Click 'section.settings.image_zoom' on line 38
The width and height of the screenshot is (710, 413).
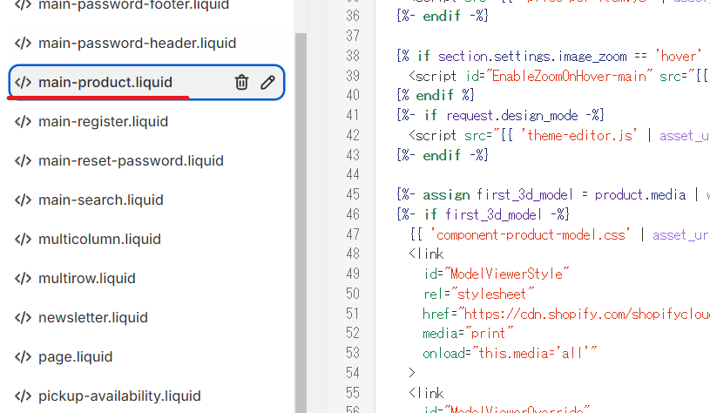(532, 56)
